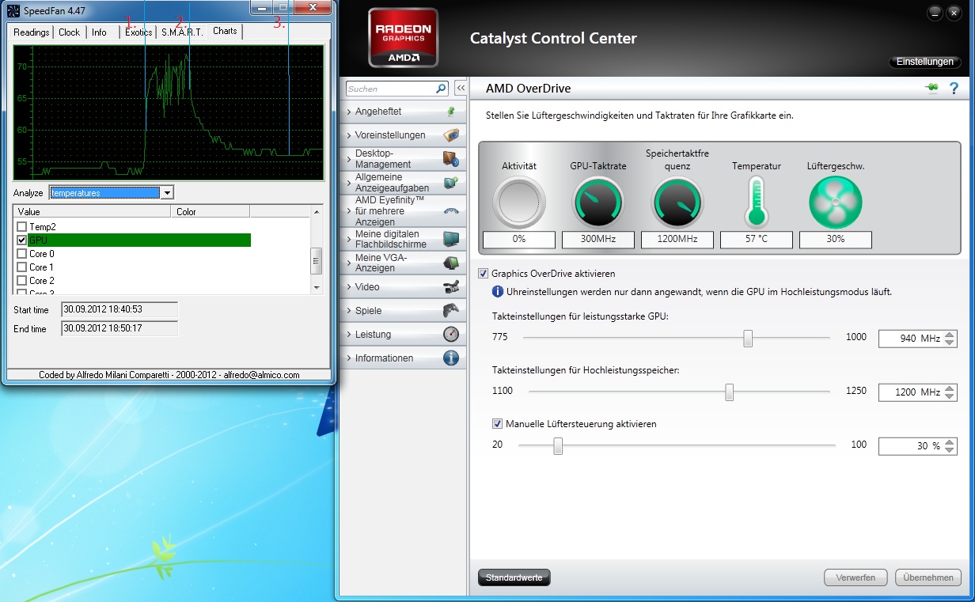Switch to the Exotics tab
The image size is (975, 602).
click(x=138, y=32)
